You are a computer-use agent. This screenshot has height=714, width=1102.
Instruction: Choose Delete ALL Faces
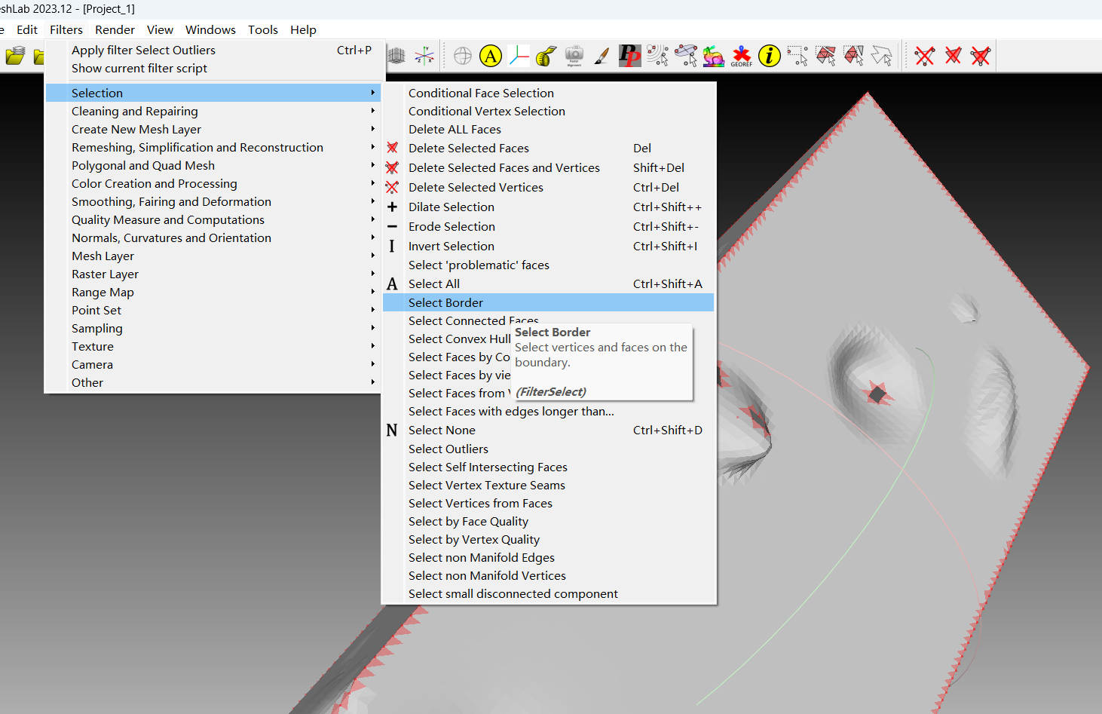(x=548, y=129)
